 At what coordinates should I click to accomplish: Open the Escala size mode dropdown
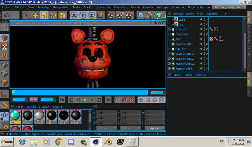click(x=130, y=128)
